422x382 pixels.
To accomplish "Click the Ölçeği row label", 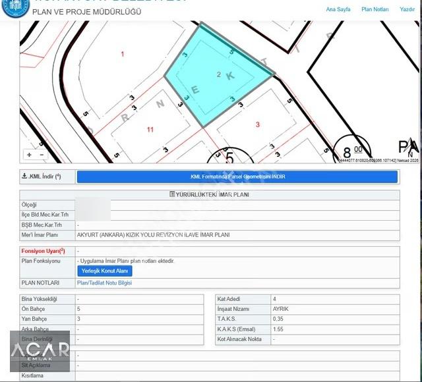I will pos(29,205).
